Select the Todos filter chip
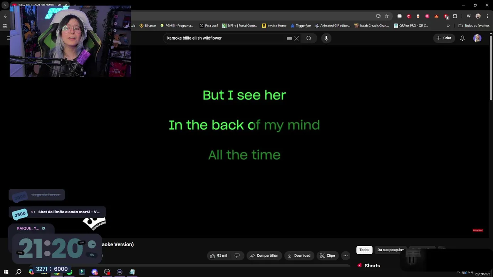Screen dimensions: 493x277 364,250
